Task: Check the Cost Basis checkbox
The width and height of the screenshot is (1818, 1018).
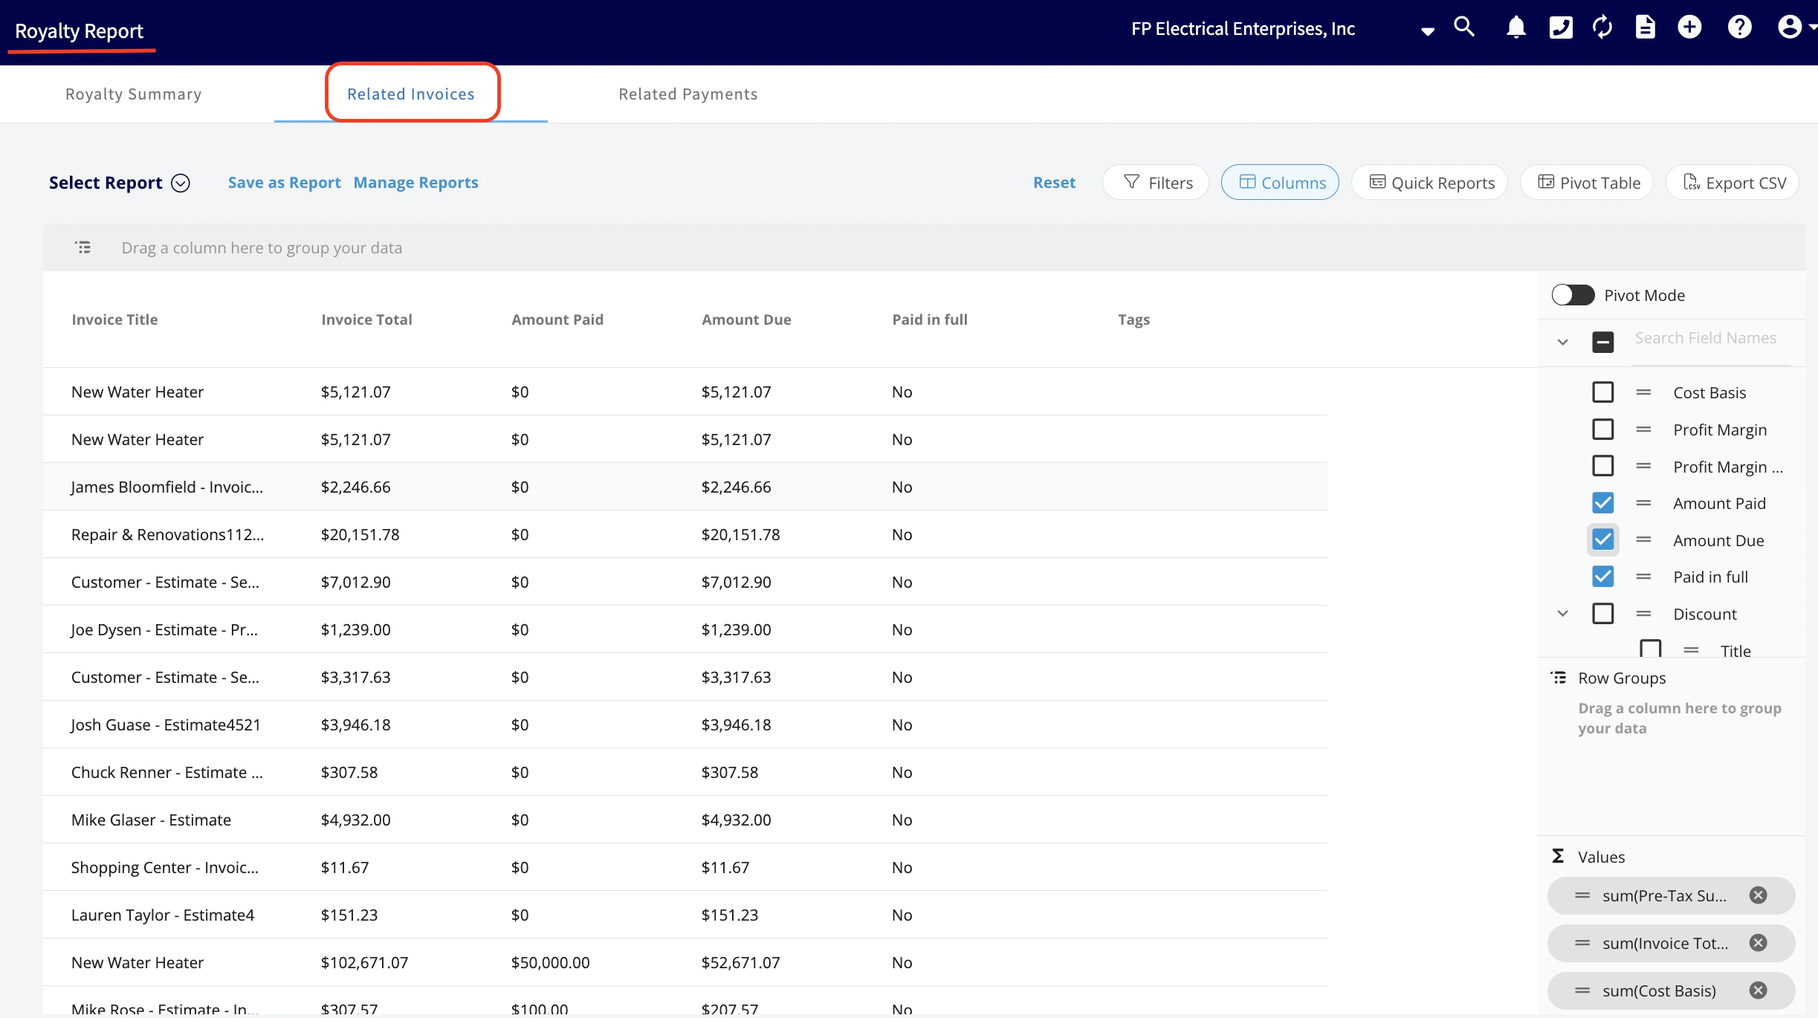Action: click(1603, 392)
